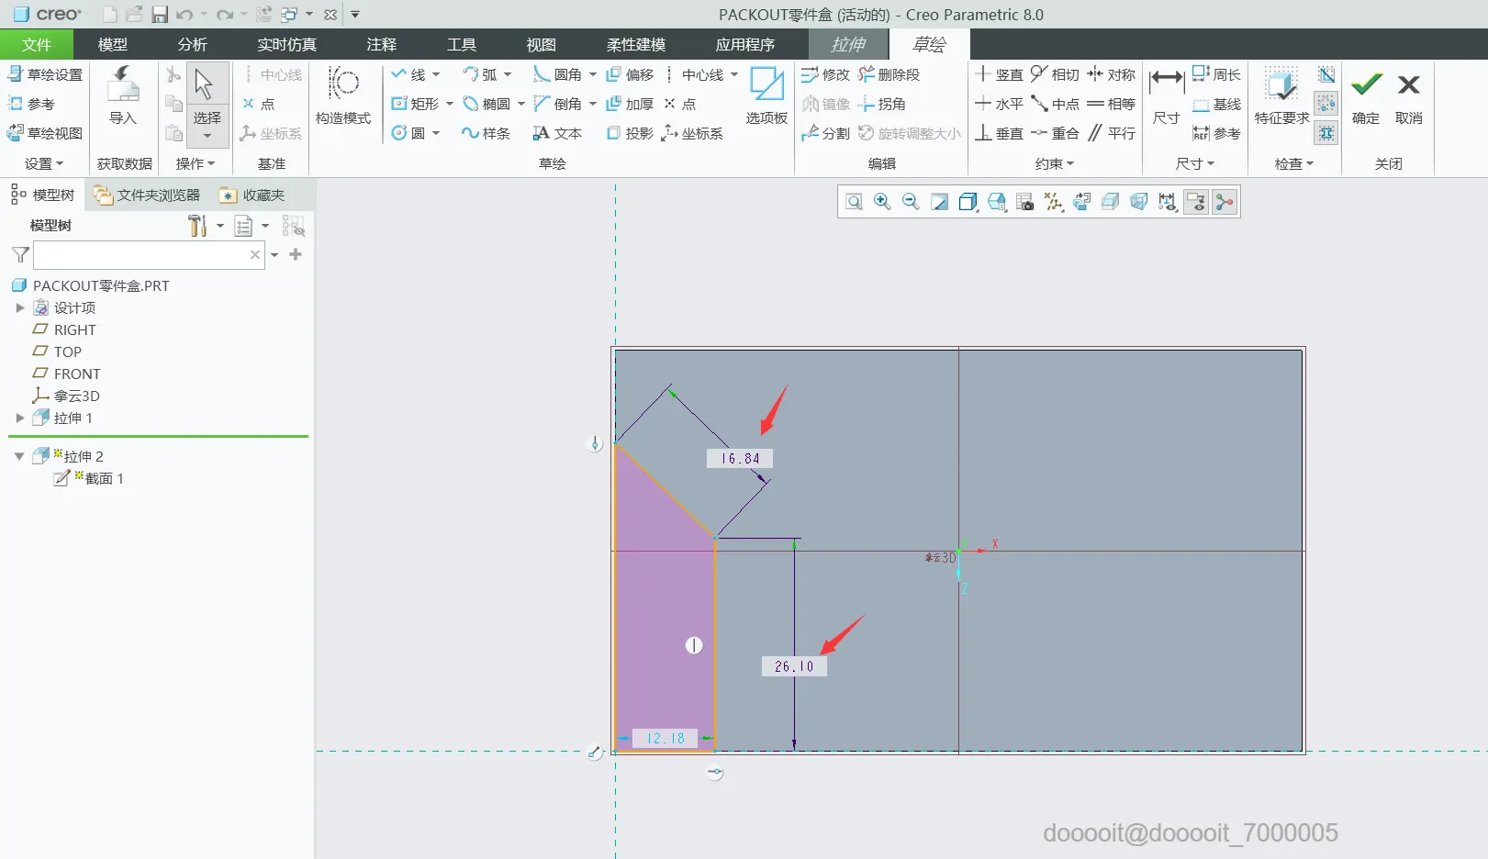Open the 选项板 (Palette)

point(766,96)
